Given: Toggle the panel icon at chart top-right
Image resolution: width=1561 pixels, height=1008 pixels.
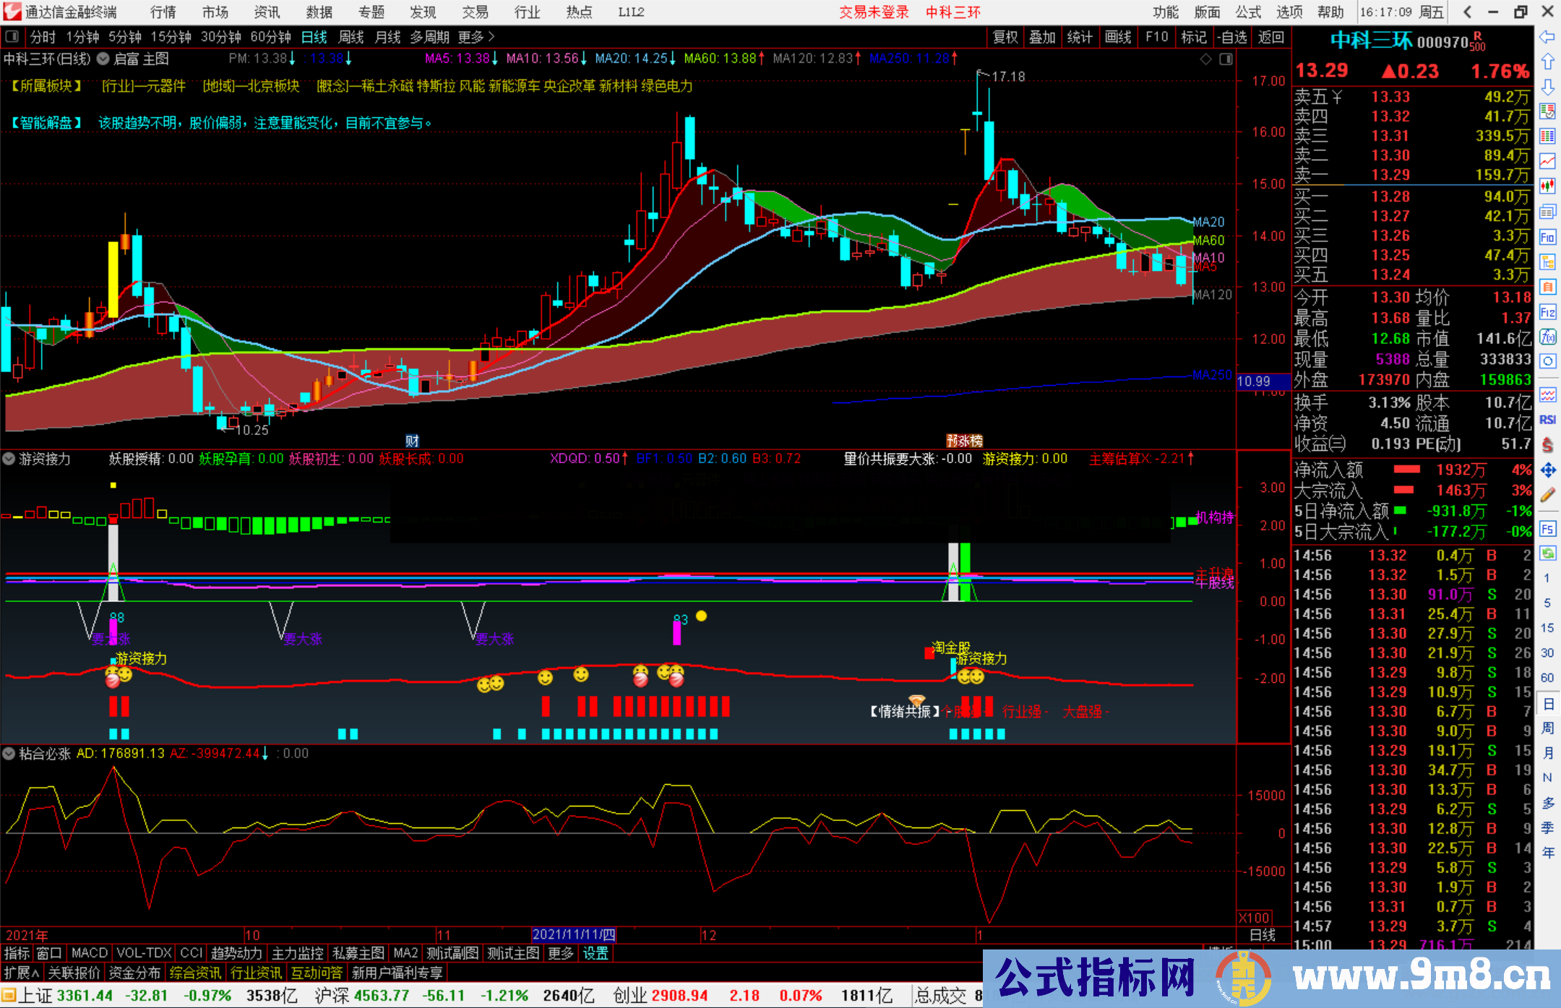Looking at the screenshot, I should 1226,59.
